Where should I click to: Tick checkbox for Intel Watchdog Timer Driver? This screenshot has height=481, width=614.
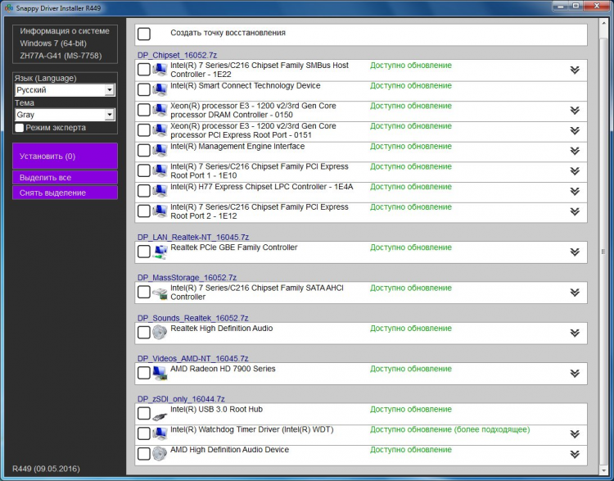144,433
